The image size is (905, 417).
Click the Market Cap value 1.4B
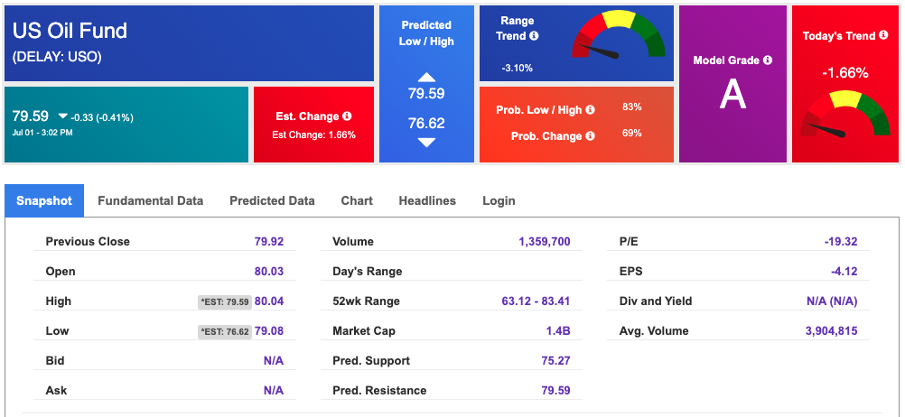[558, 331]
